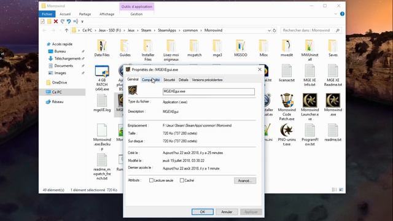Expand chevron after common in address bar

point(201,30)
